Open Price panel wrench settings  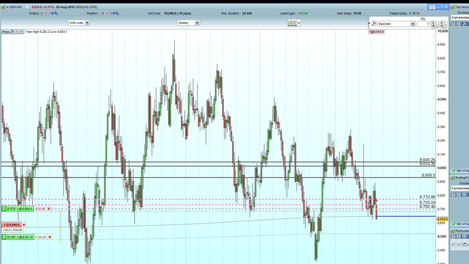pyautogui.click(x=12, y=32)
